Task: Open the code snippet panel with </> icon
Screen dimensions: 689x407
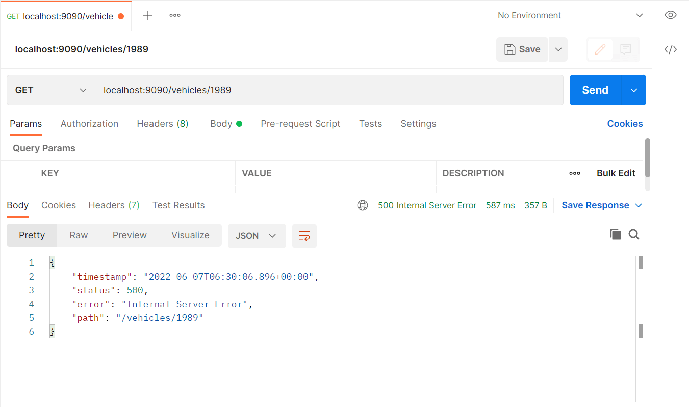Action: pos(670,49)
